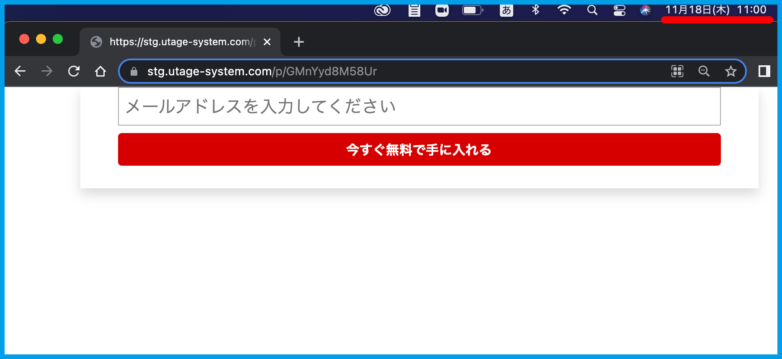Open Spotlight search in menu bar
Image resolution: width=782 pixels, height=359 pixels.
point(592,10)
